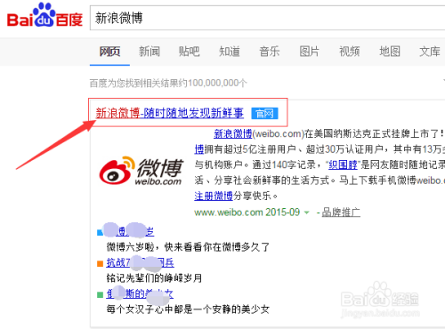Click the green www.weibo.com URL

tap(229, 213)
